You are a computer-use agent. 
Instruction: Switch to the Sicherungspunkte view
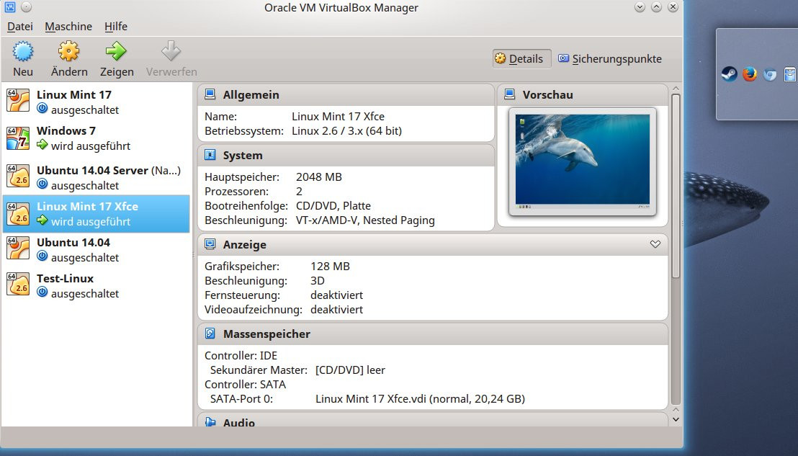tap(610, 59)
